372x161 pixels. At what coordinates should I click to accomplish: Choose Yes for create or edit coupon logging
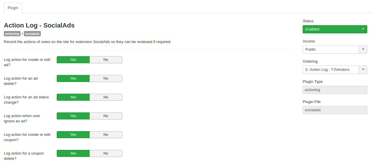pyautogui.click(x=73, y=135)
